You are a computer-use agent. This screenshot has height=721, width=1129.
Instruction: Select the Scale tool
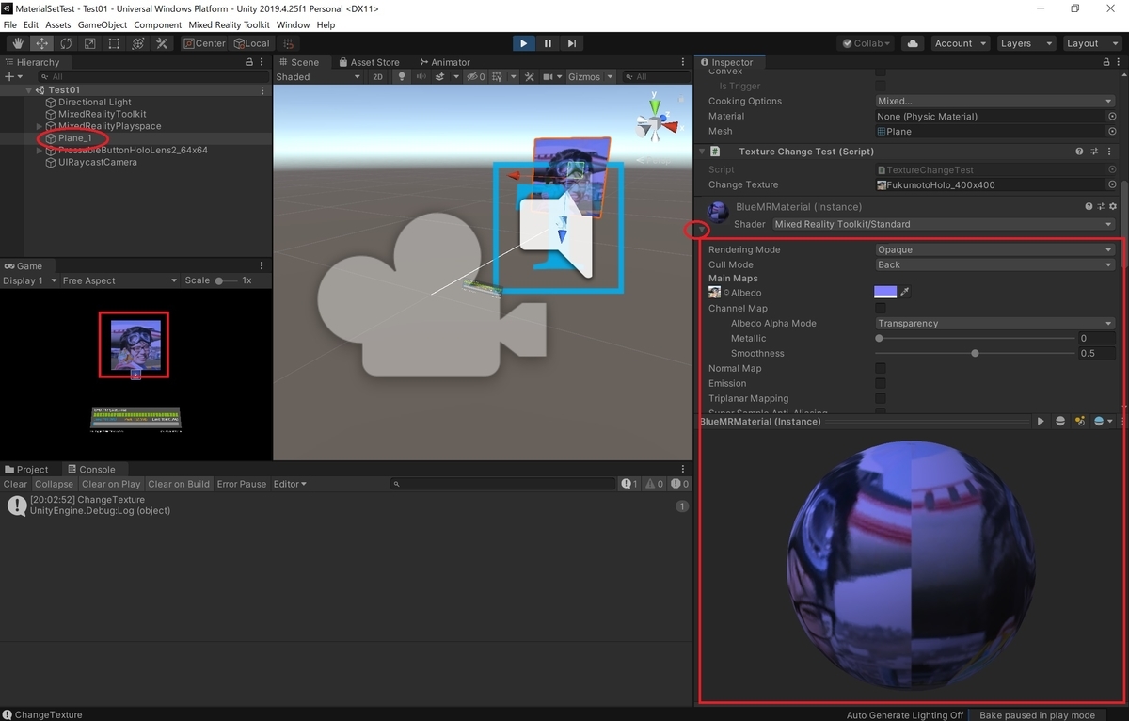(x=90, y=43)
